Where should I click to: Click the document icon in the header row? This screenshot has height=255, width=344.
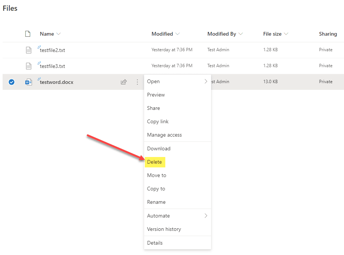coord(28,33)
